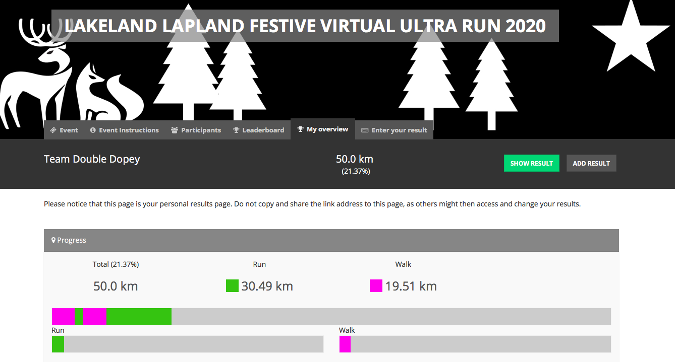This screenshot has height=362, width=675.
Task: Click the long green segment in total progress bar
Action: click(x=139, y=316)
